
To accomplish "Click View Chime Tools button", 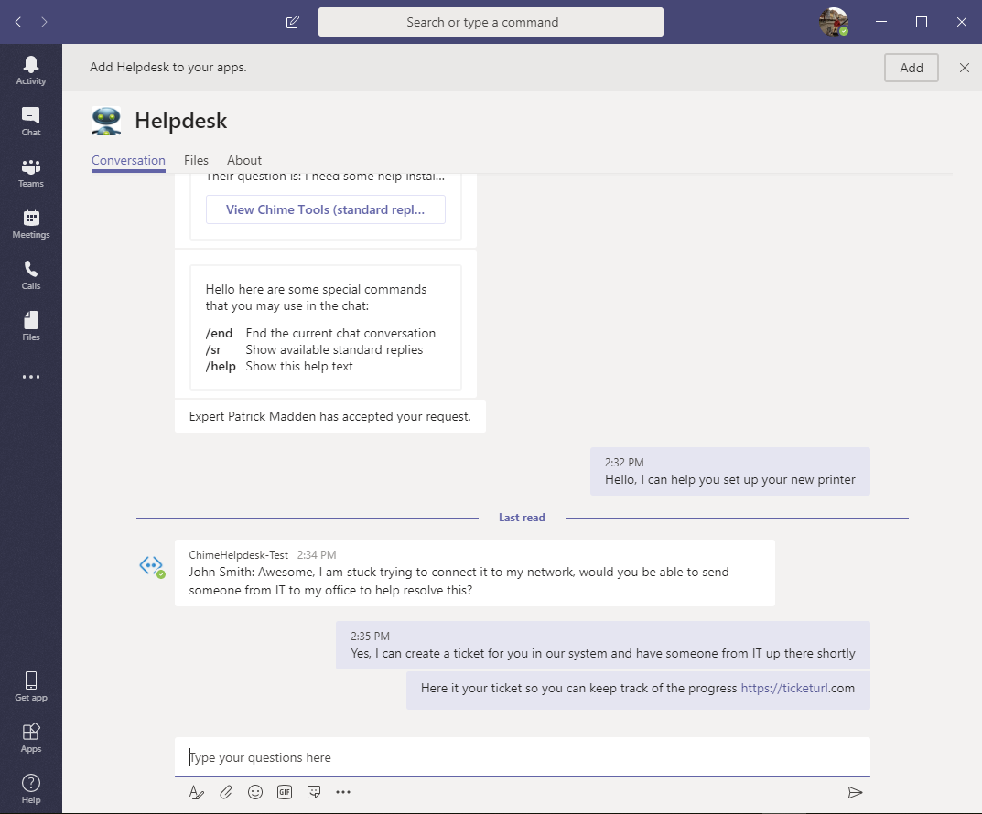I will pos(326,209).
